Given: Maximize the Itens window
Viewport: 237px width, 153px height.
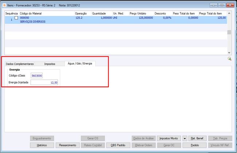Looking at the screenshot, I should (x=222, y=5).
